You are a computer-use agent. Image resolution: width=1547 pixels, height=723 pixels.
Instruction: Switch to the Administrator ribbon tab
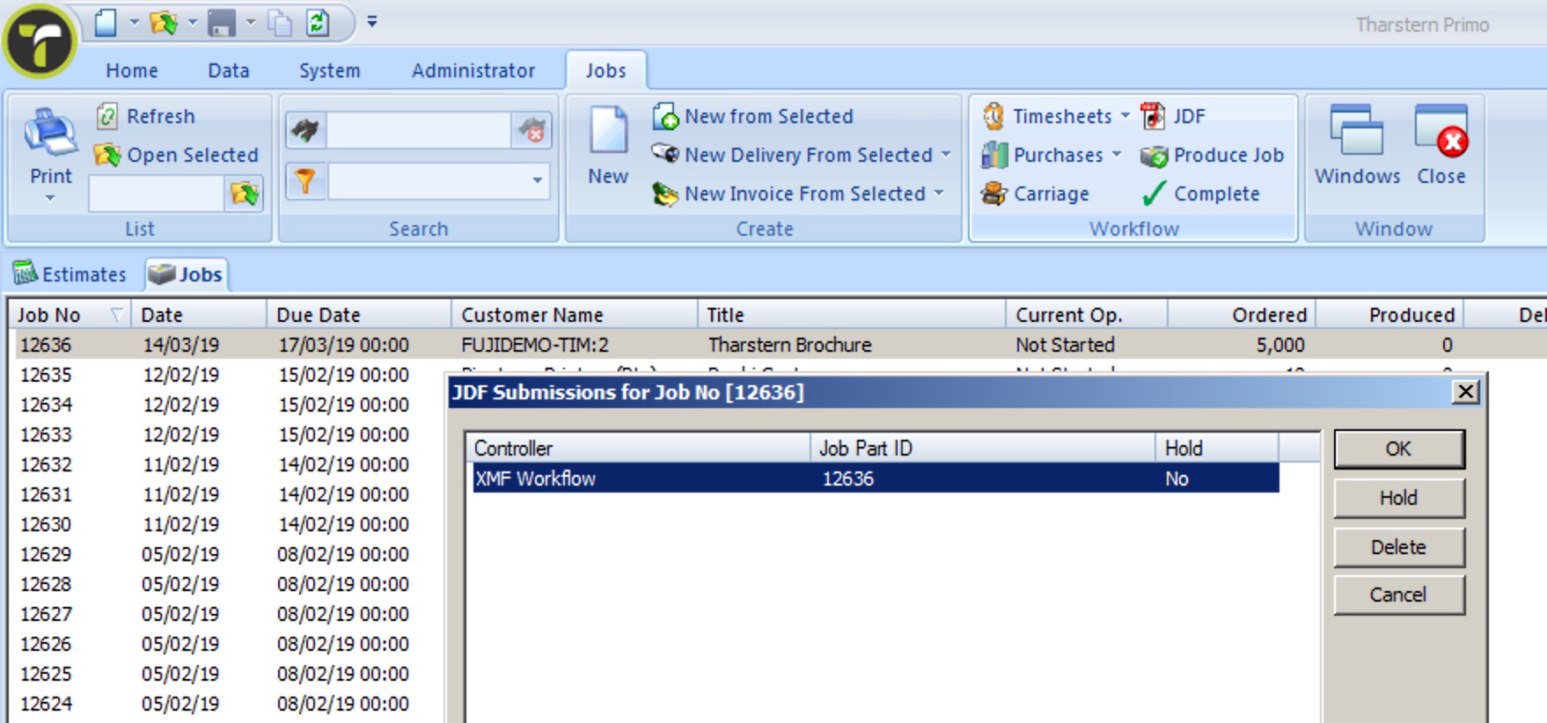click(x=473, y=70)
